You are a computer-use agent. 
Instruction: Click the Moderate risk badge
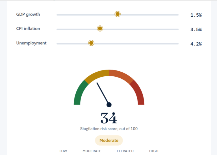[109, 140]
